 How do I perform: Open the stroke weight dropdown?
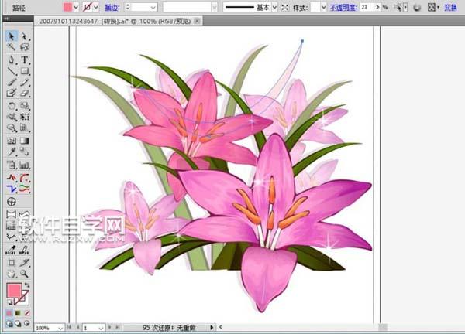153,8
